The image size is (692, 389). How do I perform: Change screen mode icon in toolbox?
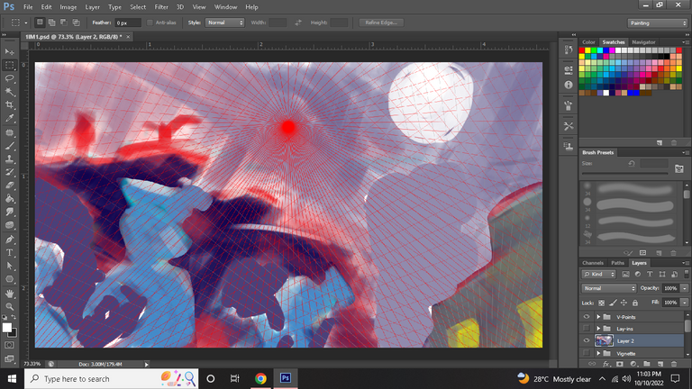pyautogui.click(x=9, y=358)
